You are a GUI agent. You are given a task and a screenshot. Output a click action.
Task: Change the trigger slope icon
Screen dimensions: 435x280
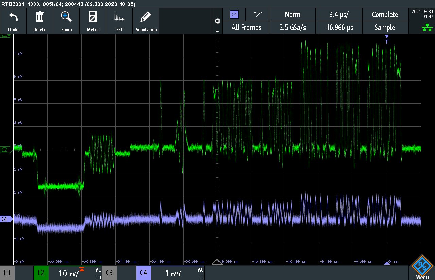258,15
